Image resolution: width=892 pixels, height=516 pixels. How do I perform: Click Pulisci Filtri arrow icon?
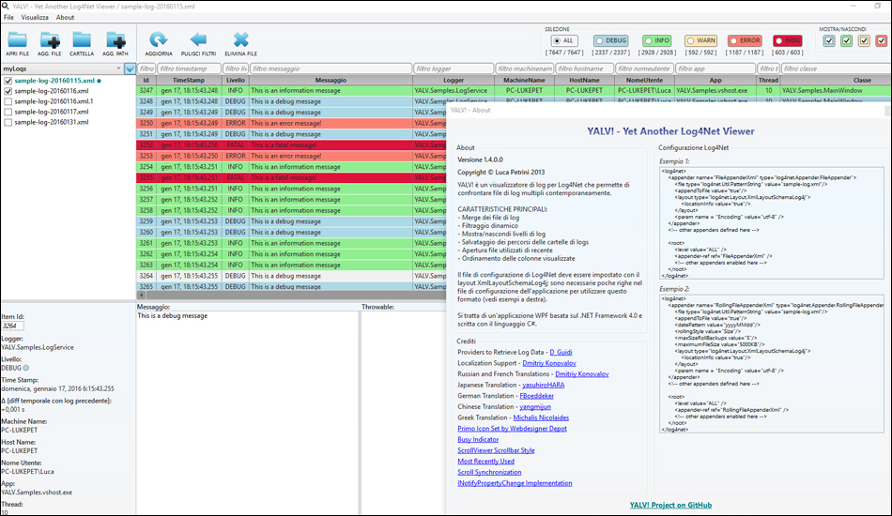[x=198, y=39]
